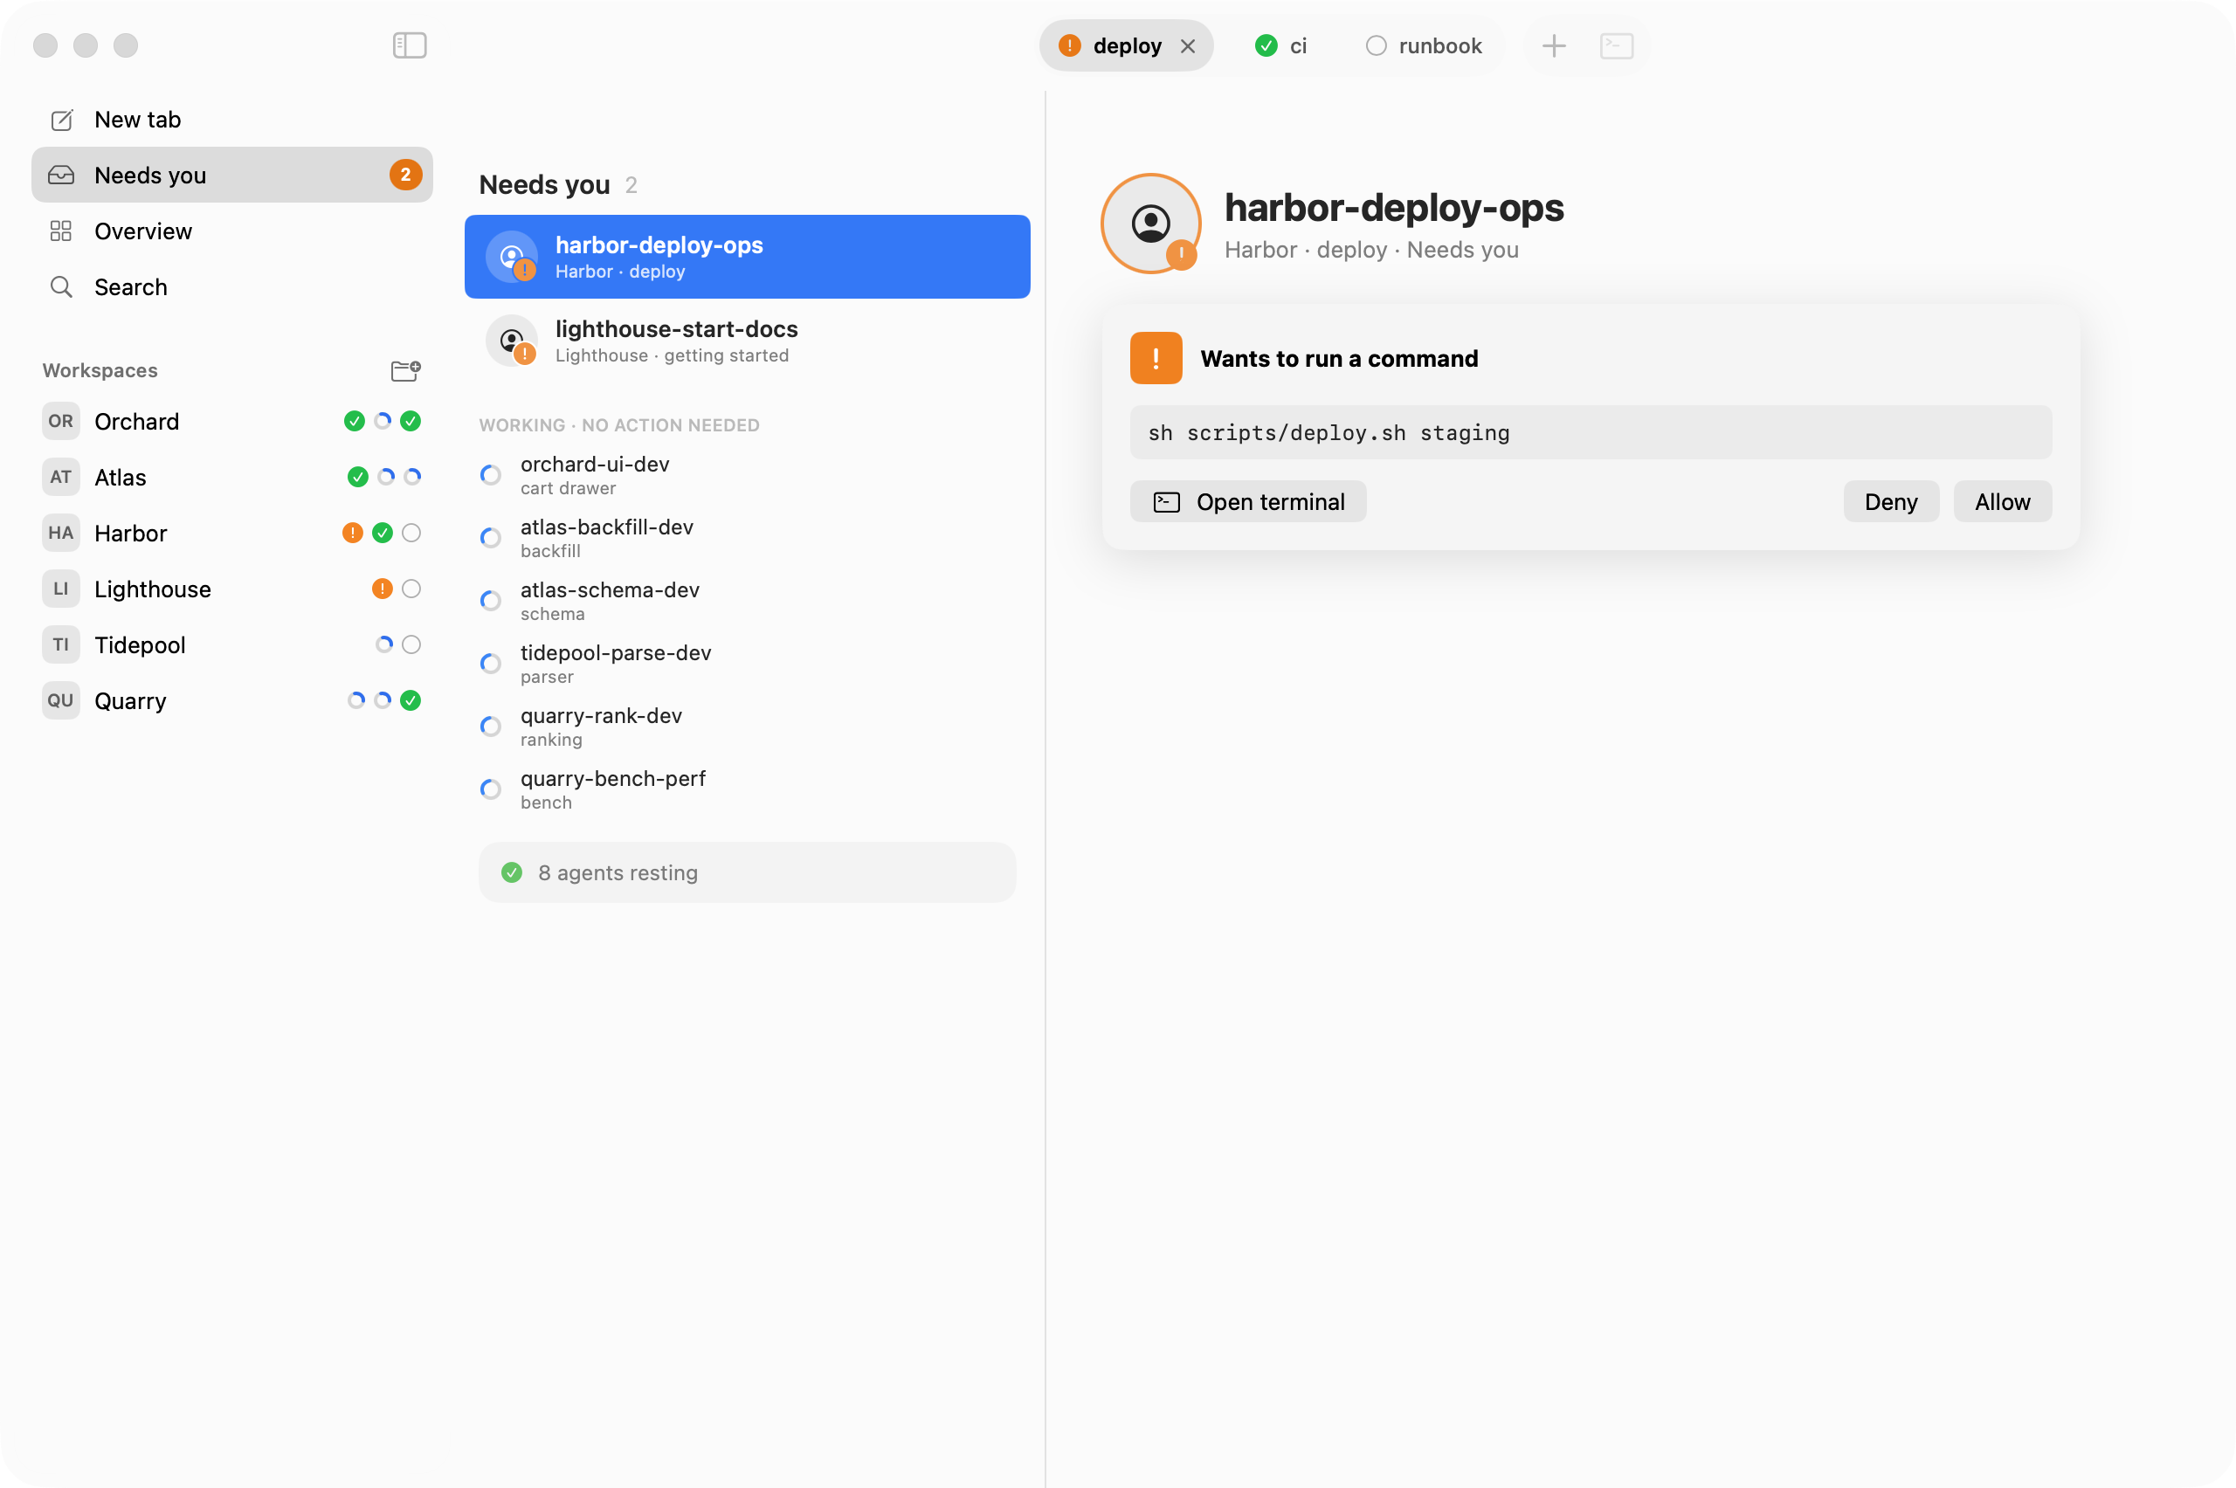
Task: Open new terminal icon in tab bar
Action: 1615,45
